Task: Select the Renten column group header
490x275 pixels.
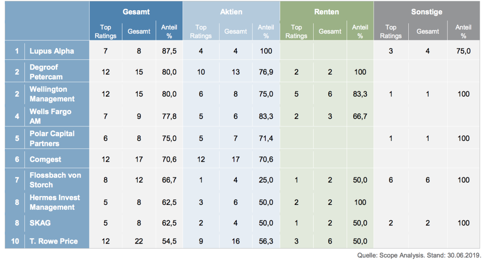Action: (x=326, y=12)
